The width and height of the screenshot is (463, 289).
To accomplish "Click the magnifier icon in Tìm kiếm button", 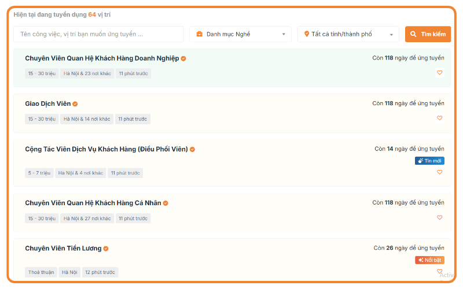I will (x=413, y=34).
